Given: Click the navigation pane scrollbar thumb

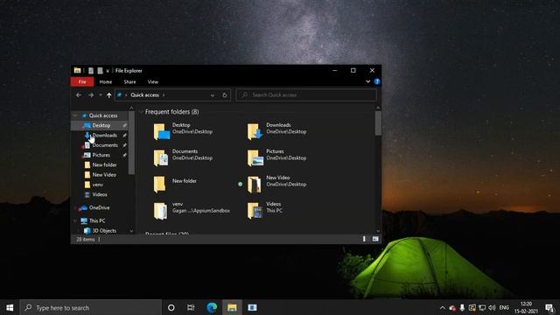Looking at the screenshot, I should pyautogui.click(x=131, y=143).
